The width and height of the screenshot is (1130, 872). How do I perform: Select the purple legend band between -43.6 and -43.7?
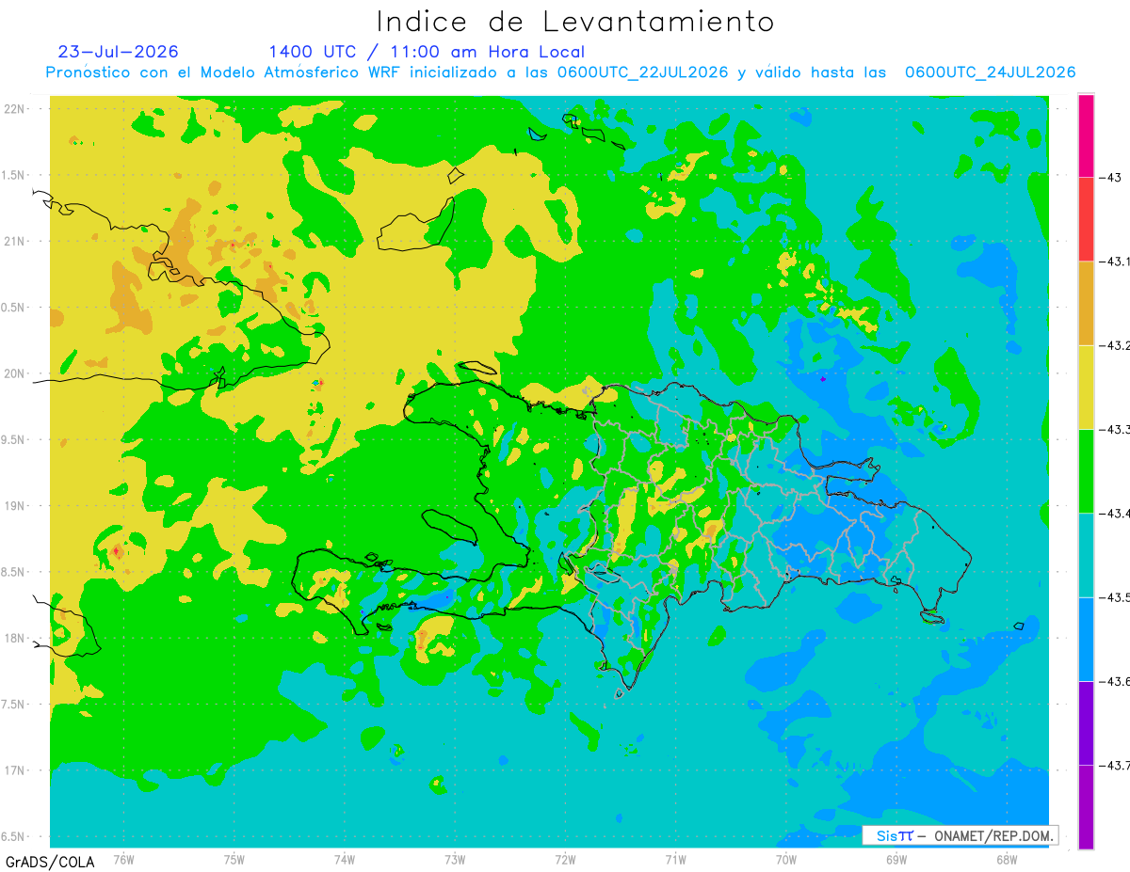1086,722
